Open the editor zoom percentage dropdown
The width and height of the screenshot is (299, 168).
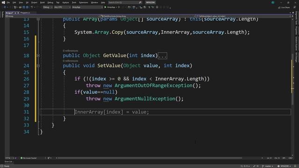pos(9,158)
